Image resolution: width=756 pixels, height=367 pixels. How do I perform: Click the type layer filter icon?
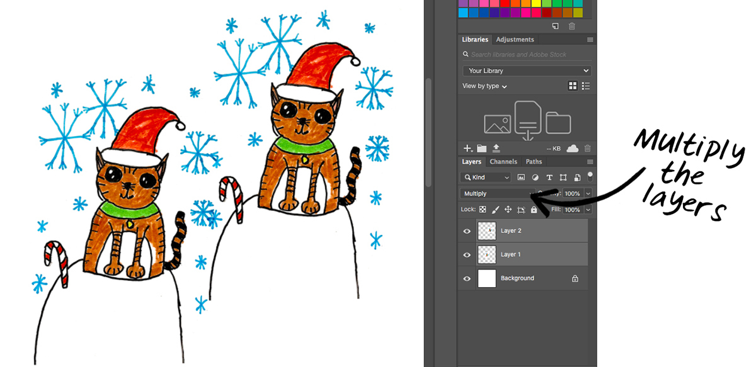549,178
